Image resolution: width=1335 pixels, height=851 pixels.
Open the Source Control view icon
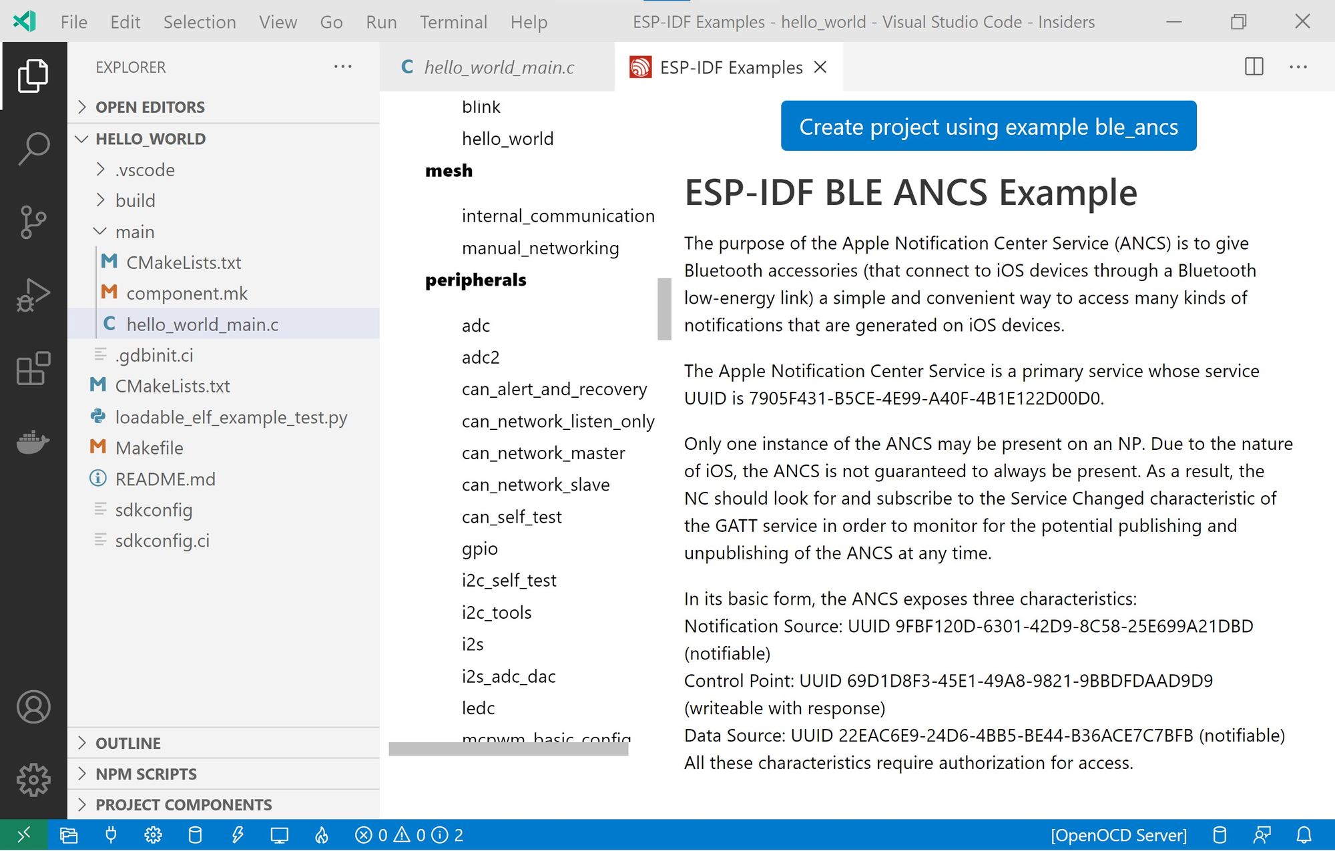tap(33, 222)
